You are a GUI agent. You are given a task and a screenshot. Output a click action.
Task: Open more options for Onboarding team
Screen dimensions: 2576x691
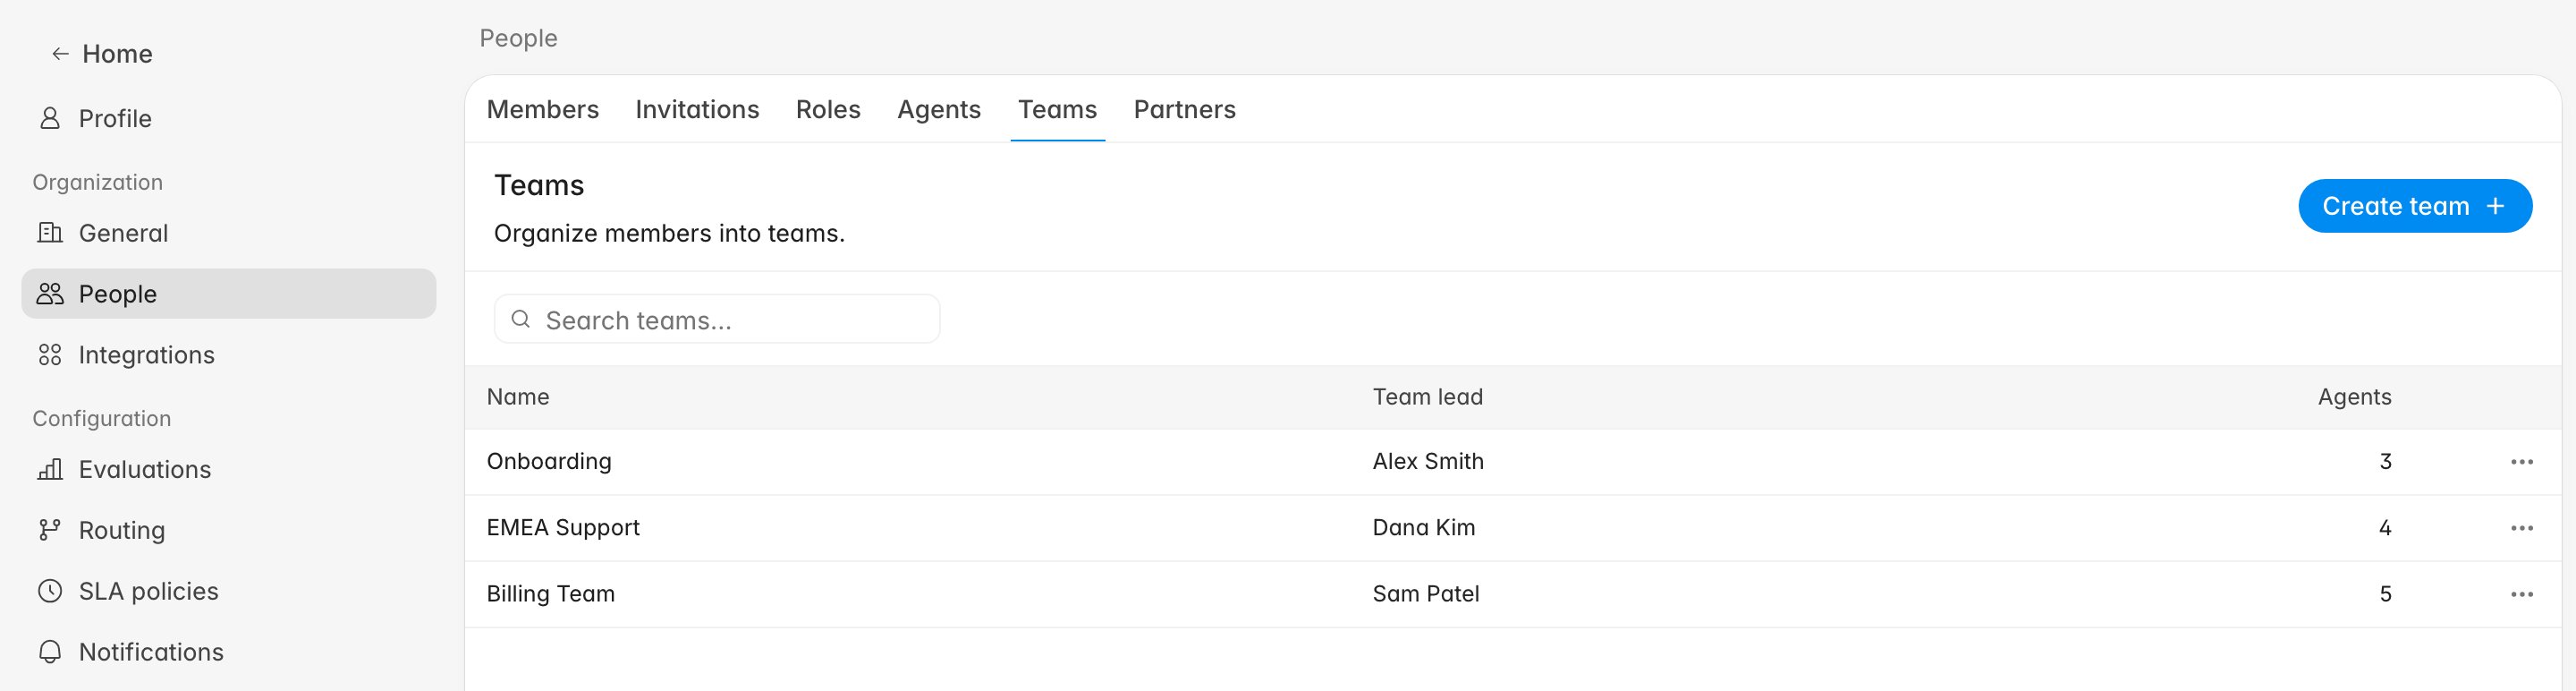(x=2522, y=462)
